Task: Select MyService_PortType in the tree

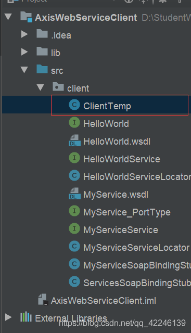Action: pyautogui.click(x=127, y=212)
